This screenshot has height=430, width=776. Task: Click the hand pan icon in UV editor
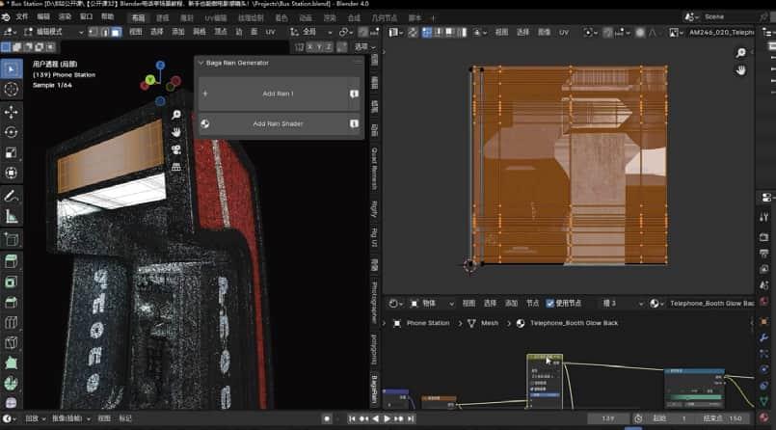[x=740, y=70]
